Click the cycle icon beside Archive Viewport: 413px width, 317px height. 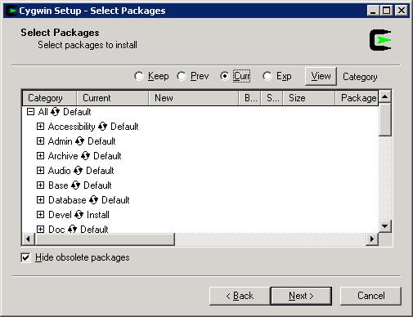coord(85,156)
